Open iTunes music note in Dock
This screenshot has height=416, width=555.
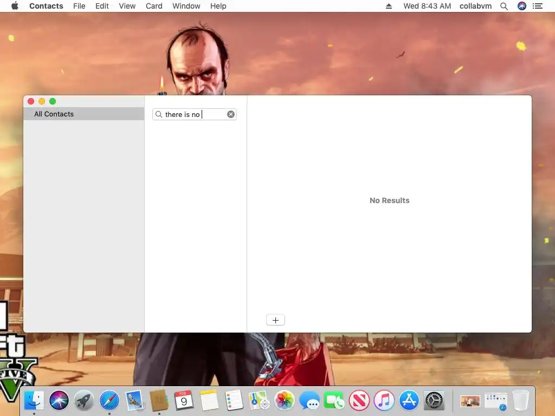(384, 400)
